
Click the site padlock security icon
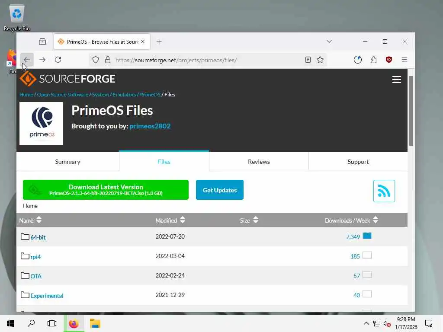[108, 60]
